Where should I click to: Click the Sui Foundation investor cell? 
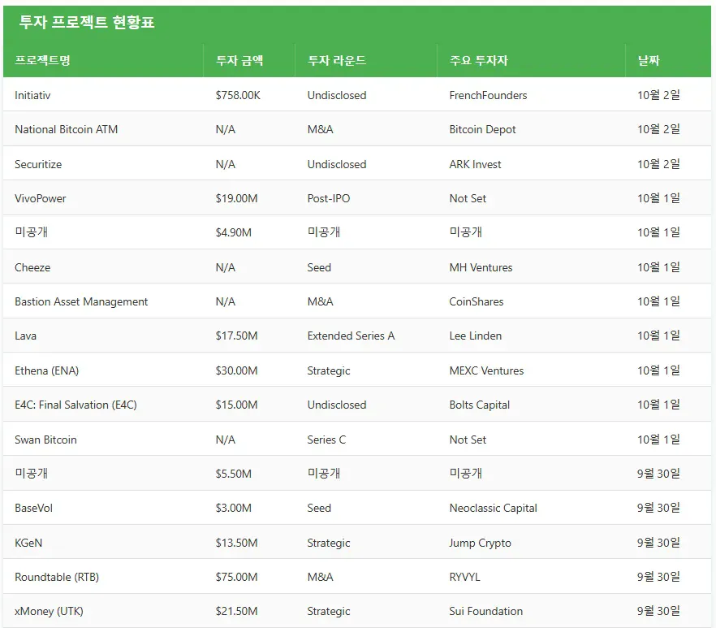pyautogui.click(x=485, y=611)
